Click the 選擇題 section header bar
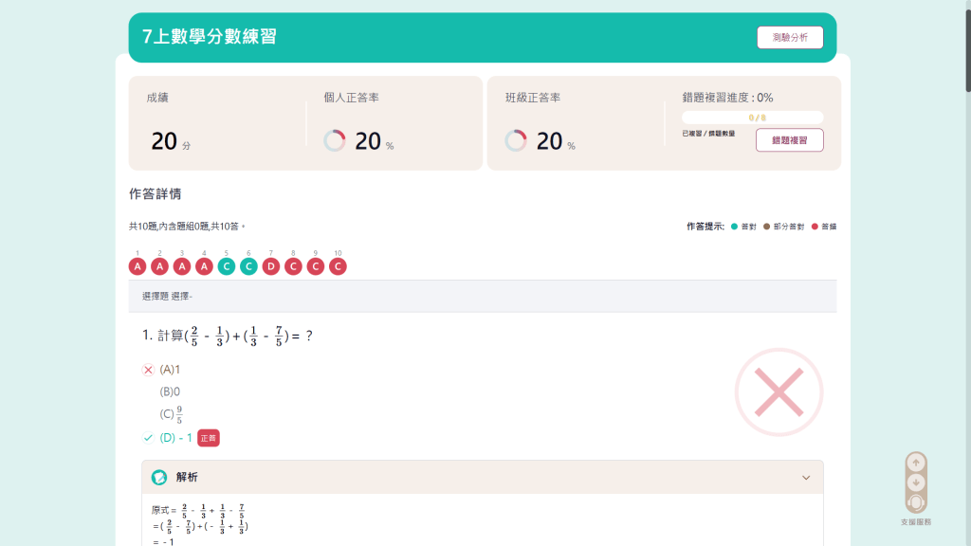 click(x=483, y=296)
